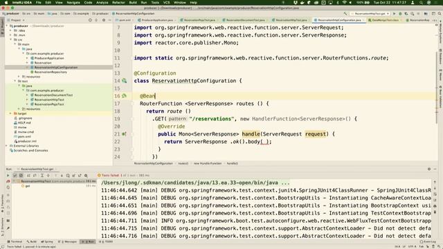The width and height of the screenshot is (443, 249).
Task: Select pom.xml file in the project tree
Action: tap(24, 137)
